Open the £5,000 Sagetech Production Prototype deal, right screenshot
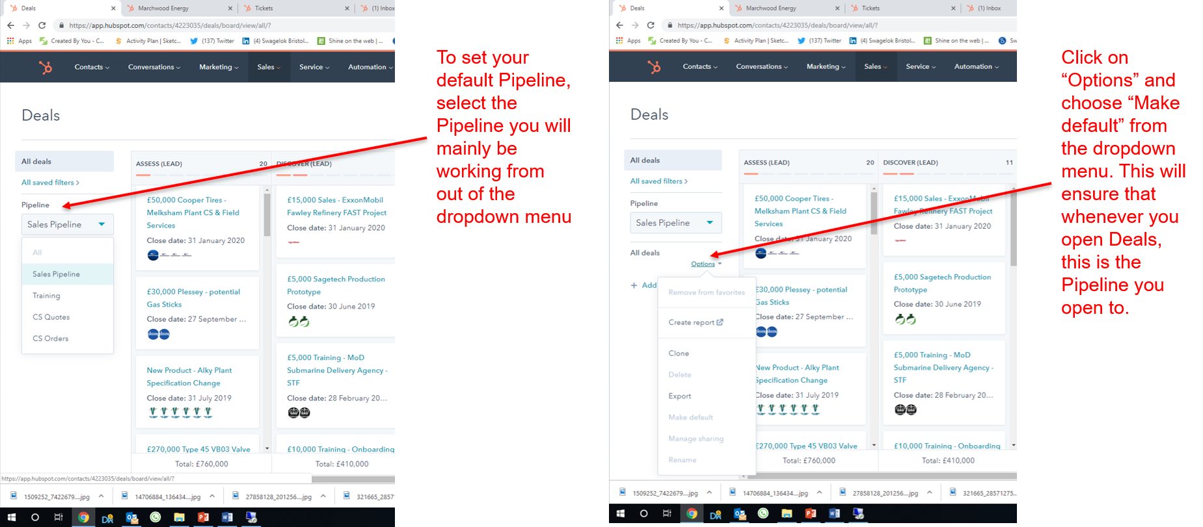The image size is (1203, 527). click(x=942, y=283)
